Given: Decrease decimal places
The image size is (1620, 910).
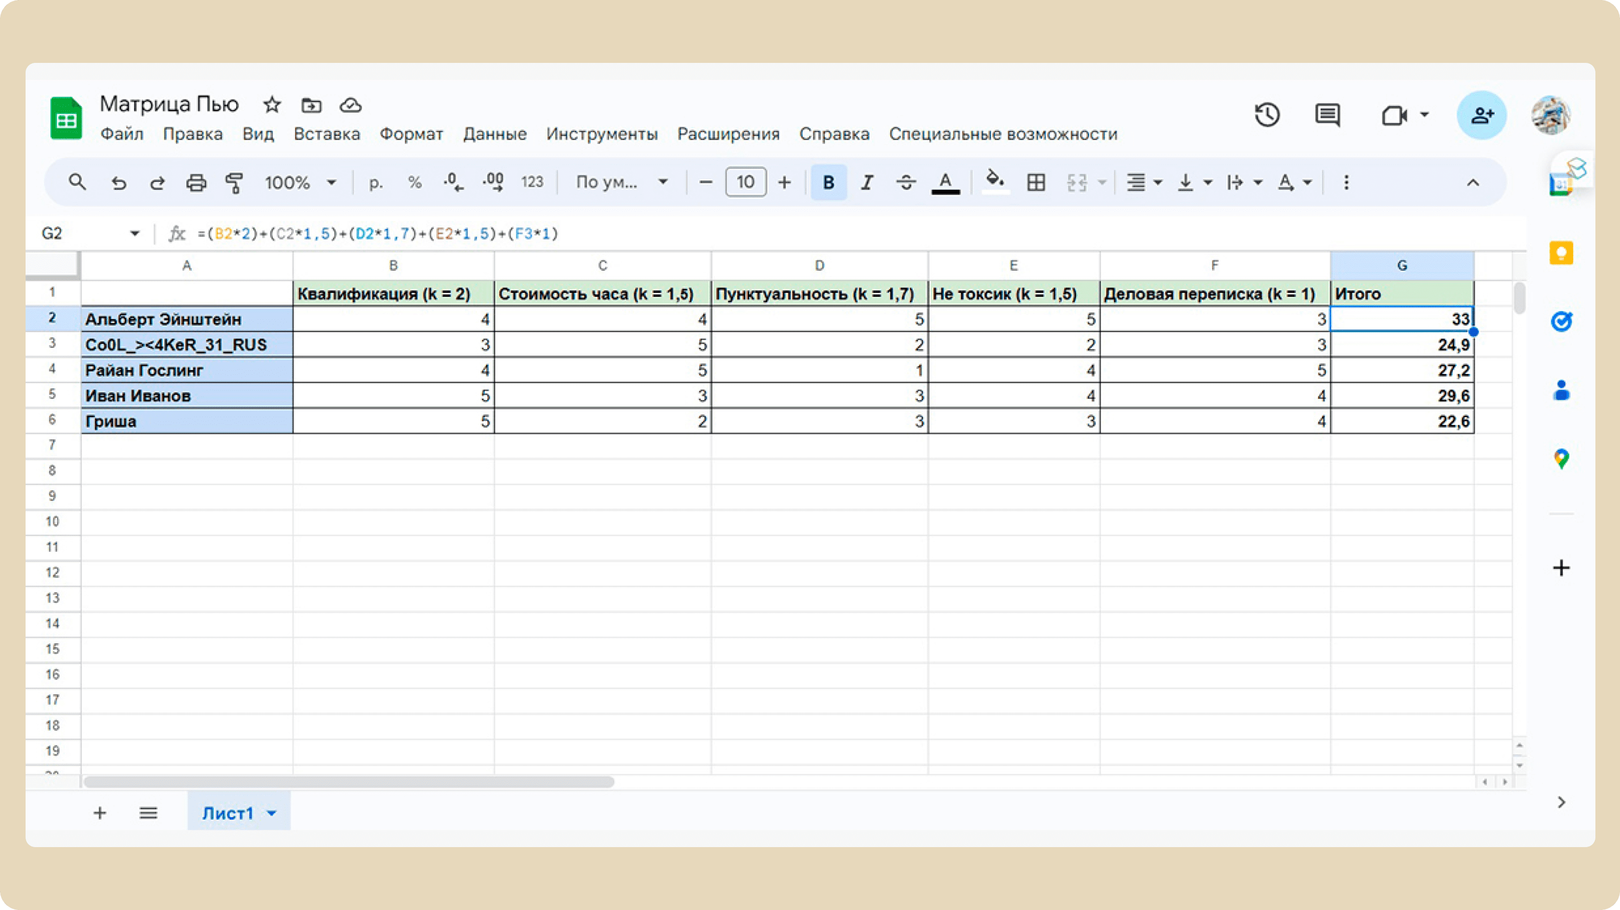Looking at the screenshot, I should pos(453,182).
